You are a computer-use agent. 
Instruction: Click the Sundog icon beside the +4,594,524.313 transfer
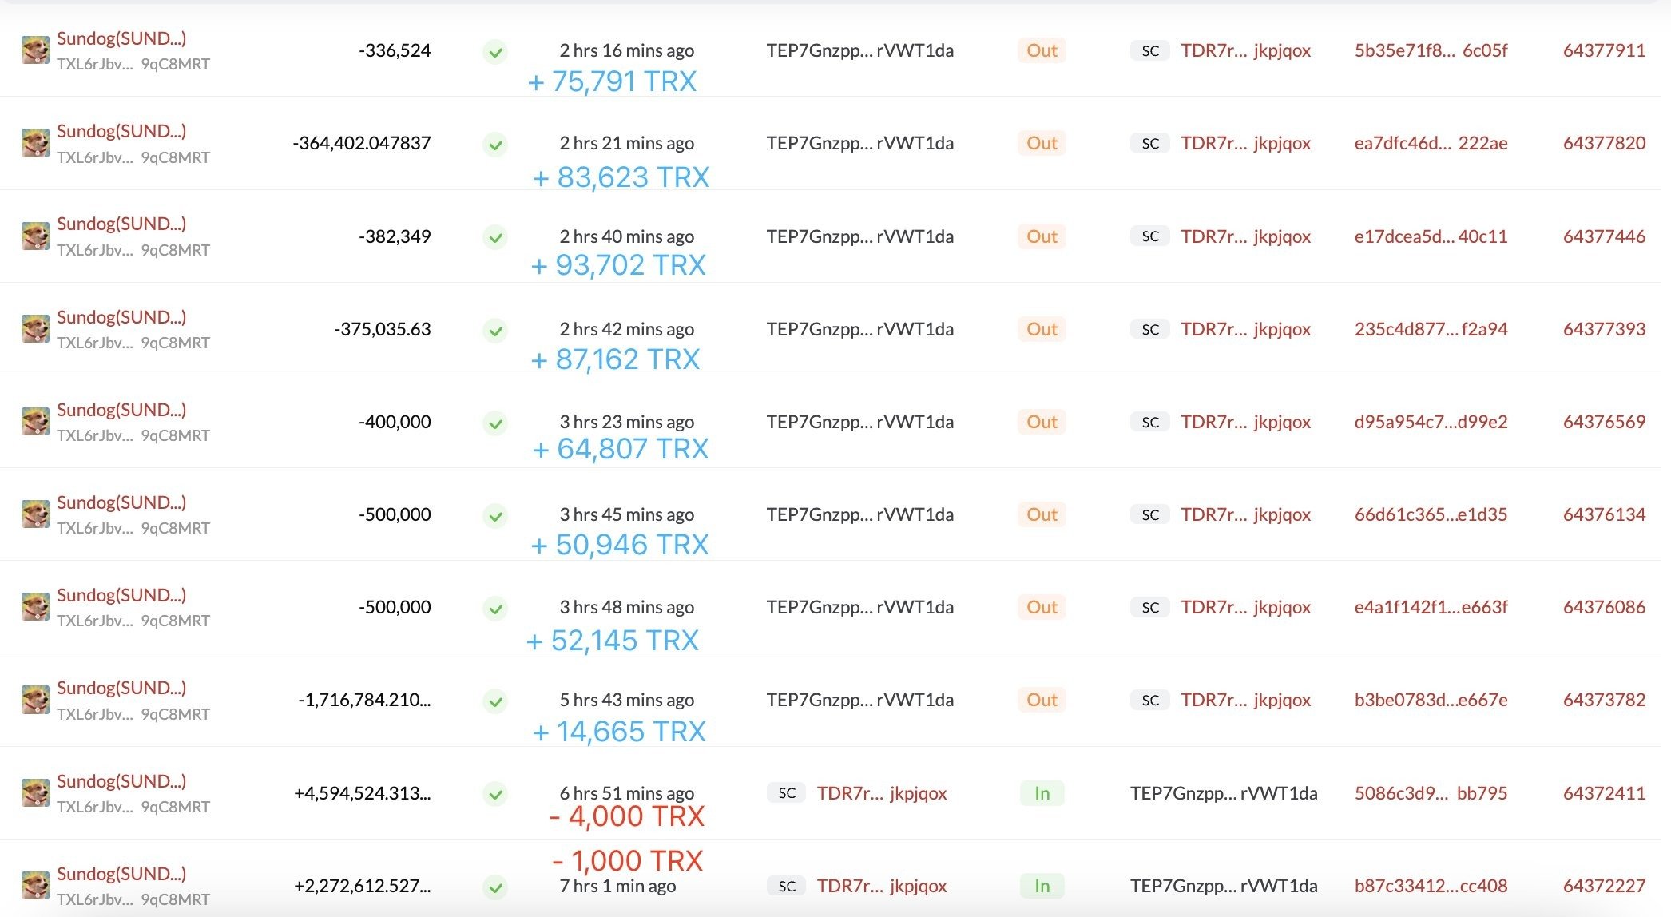pos(35,793)
